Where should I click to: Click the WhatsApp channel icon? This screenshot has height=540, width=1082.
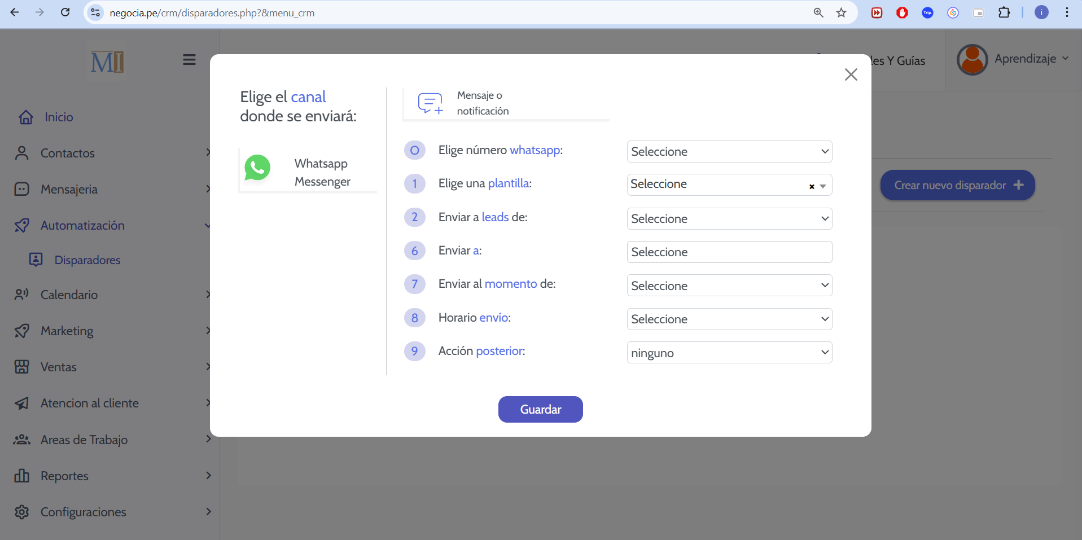tap(257, 168)
